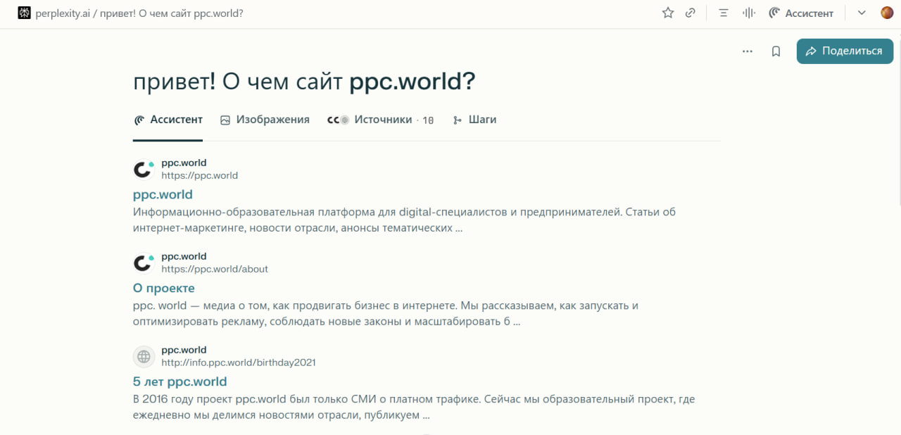The image size is (901, 435).
Task: Bookmark this answer using the bookmark icon
Action: tap(776, 51)
